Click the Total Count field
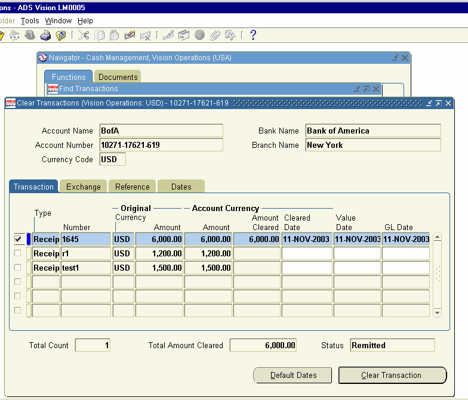The width and height of the screenshot is (468, 400). pyautogui.click(x=93, y=345)
